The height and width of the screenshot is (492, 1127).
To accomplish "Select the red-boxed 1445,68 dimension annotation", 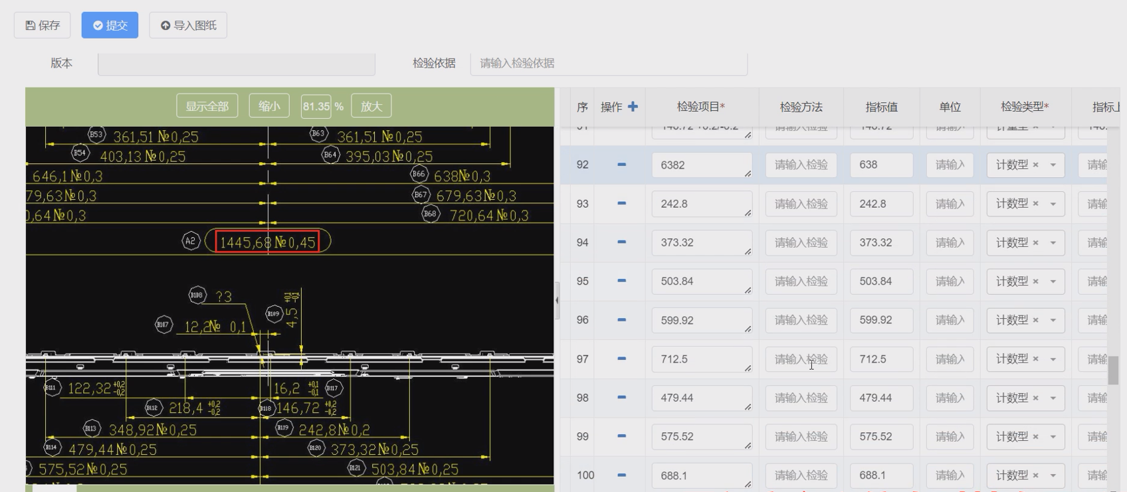I will click(x=267, y=242).
